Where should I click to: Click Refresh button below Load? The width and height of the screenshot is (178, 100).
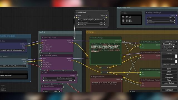[169, 74]
